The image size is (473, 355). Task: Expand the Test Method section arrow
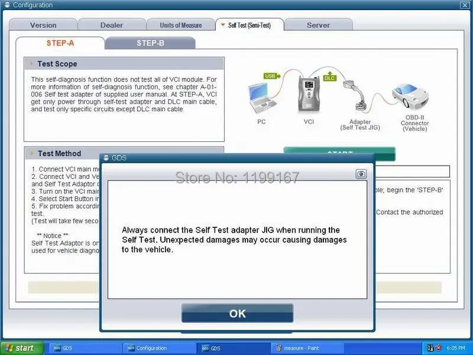click(32, 153)
